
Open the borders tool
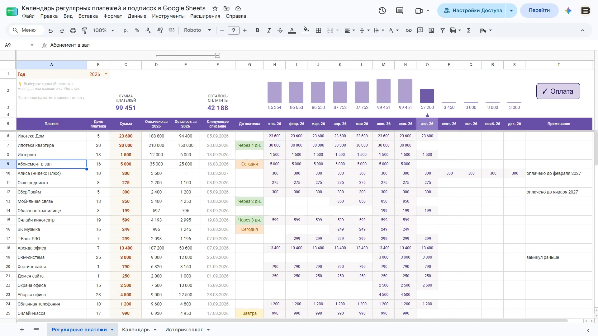pos(318,30)
